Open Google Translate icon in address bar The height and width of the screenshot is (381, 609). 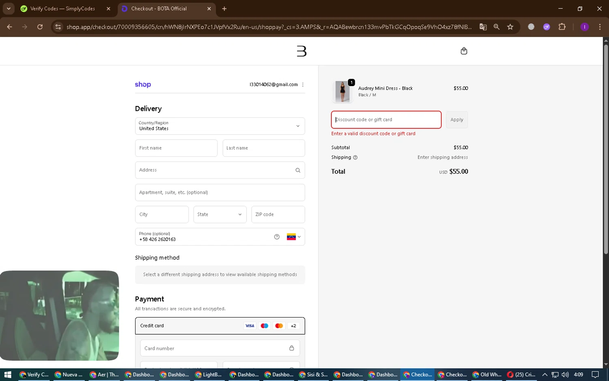(483, 27)
